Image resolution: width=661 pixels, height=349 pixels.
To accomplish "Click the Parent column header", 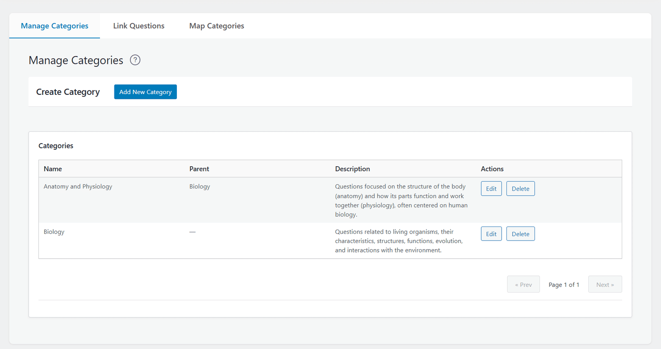I will 199,169.
